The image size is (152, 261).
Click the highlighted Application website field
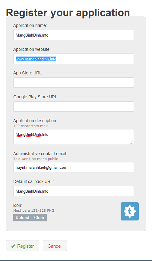click(x=74, y=59)
